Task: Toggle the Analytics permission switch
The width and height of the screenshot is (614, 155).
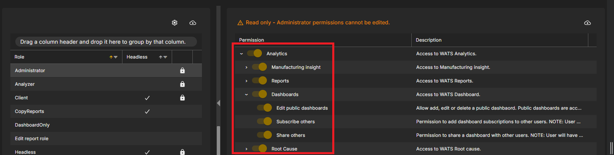Action: click(x=254, y=54)
